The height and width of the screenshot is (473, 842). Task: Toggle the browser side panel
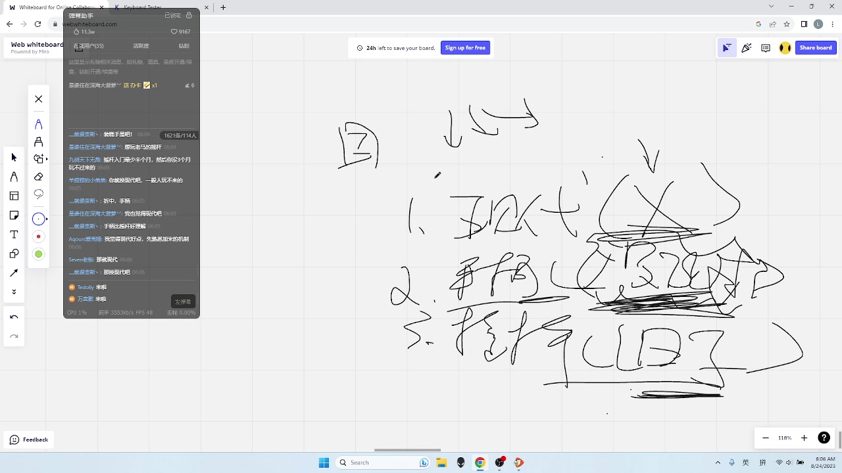(804, 24)
